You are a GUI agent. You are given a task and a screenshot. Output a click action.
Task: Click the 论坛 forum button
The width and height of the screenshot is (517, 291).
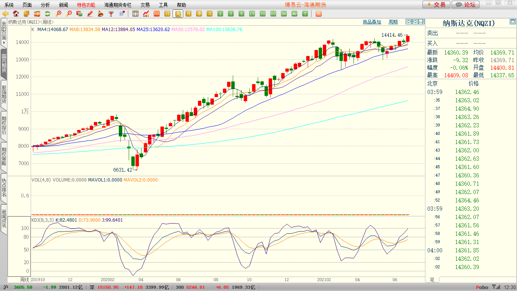pyautogui.click(x=466, y=5)
